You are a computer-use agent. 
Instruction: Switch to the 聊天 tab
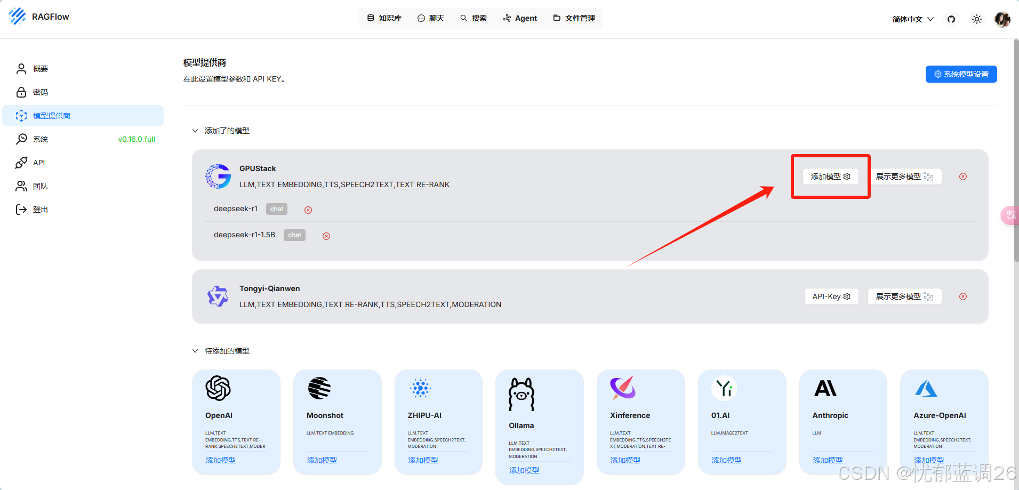431,18
